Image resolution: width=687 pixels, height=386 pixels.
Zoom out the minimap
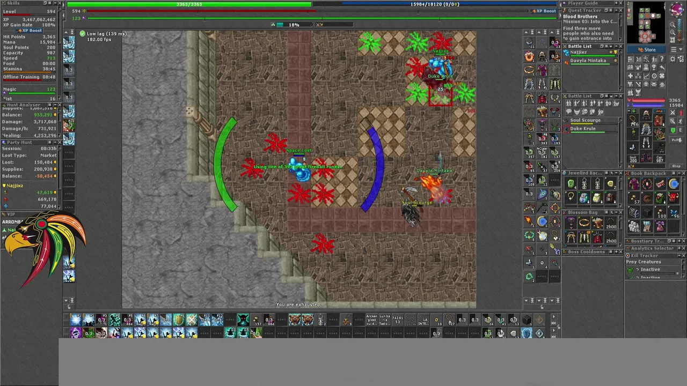pyautogui.click(x=673, y=25)
